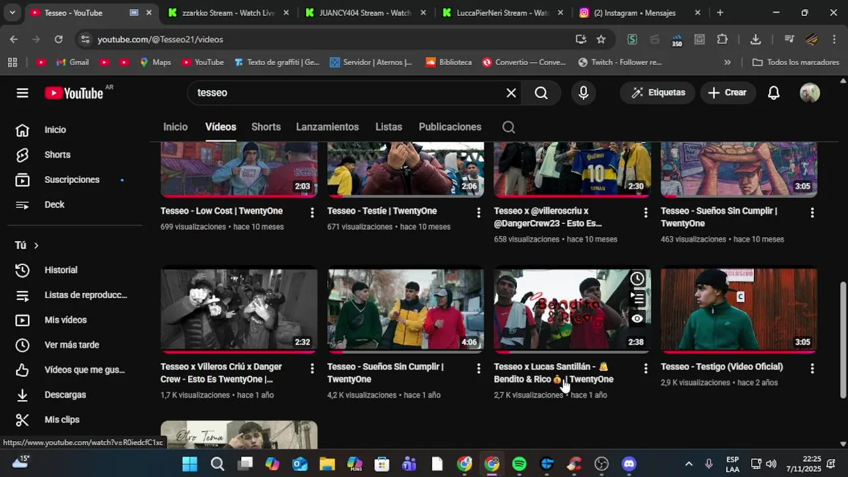Open options menu for Tesseo - Testie

coord(478,212)
